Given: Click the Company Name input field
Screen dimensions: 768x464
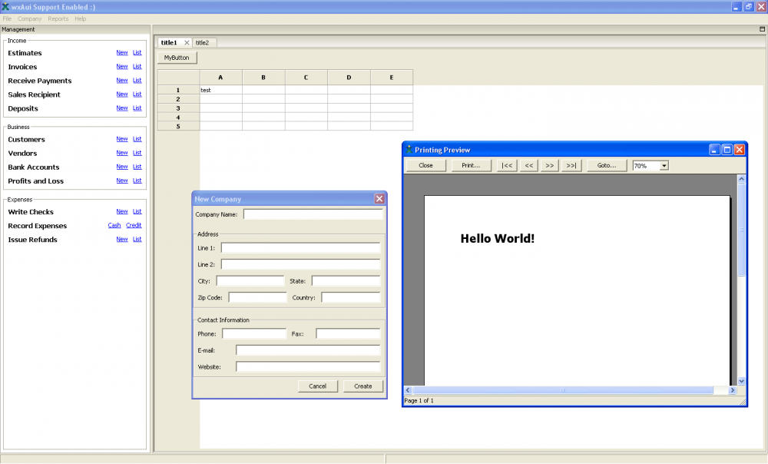Looking at the screenshot, I should point(313,214).
